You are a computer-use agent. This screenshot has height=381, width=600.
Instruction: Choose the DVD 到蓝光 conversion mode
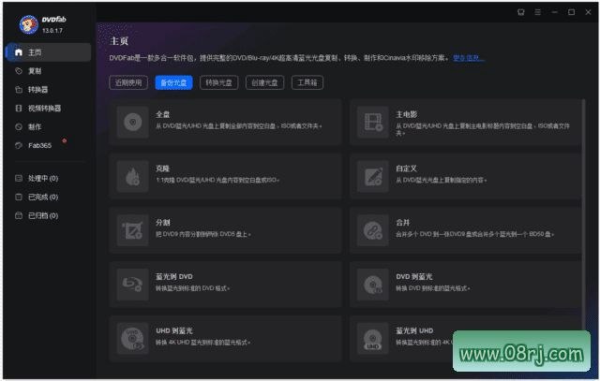tap(465, 285)
